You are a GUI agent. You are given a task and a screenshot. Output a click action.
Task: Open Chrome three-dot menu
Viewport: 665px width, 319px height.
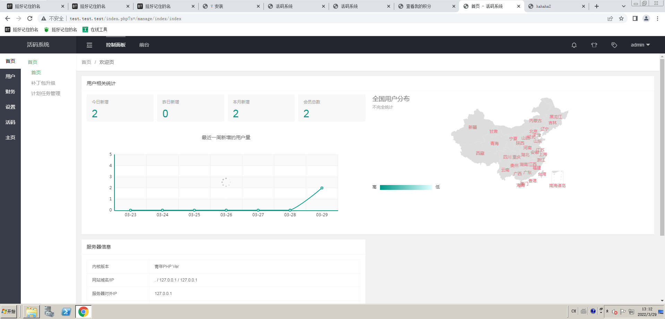pos(657,18)
